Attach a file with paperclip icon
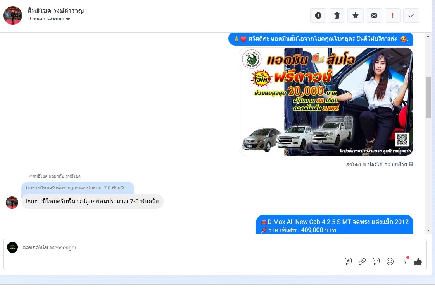 click(362, 261)
